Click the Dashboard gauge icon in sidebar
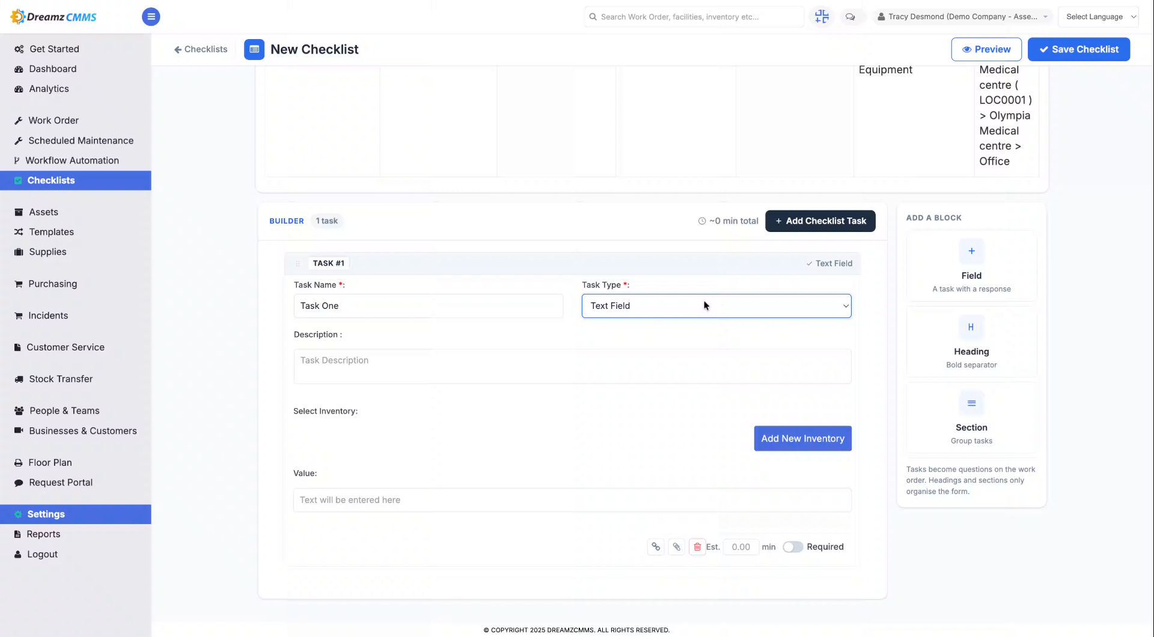 (19, 69)
